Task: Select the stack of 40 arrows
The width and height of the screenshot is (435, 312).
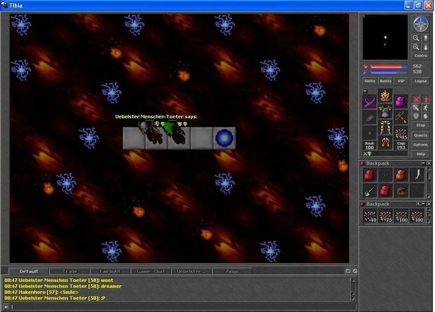Action: (x=370, y=216)
